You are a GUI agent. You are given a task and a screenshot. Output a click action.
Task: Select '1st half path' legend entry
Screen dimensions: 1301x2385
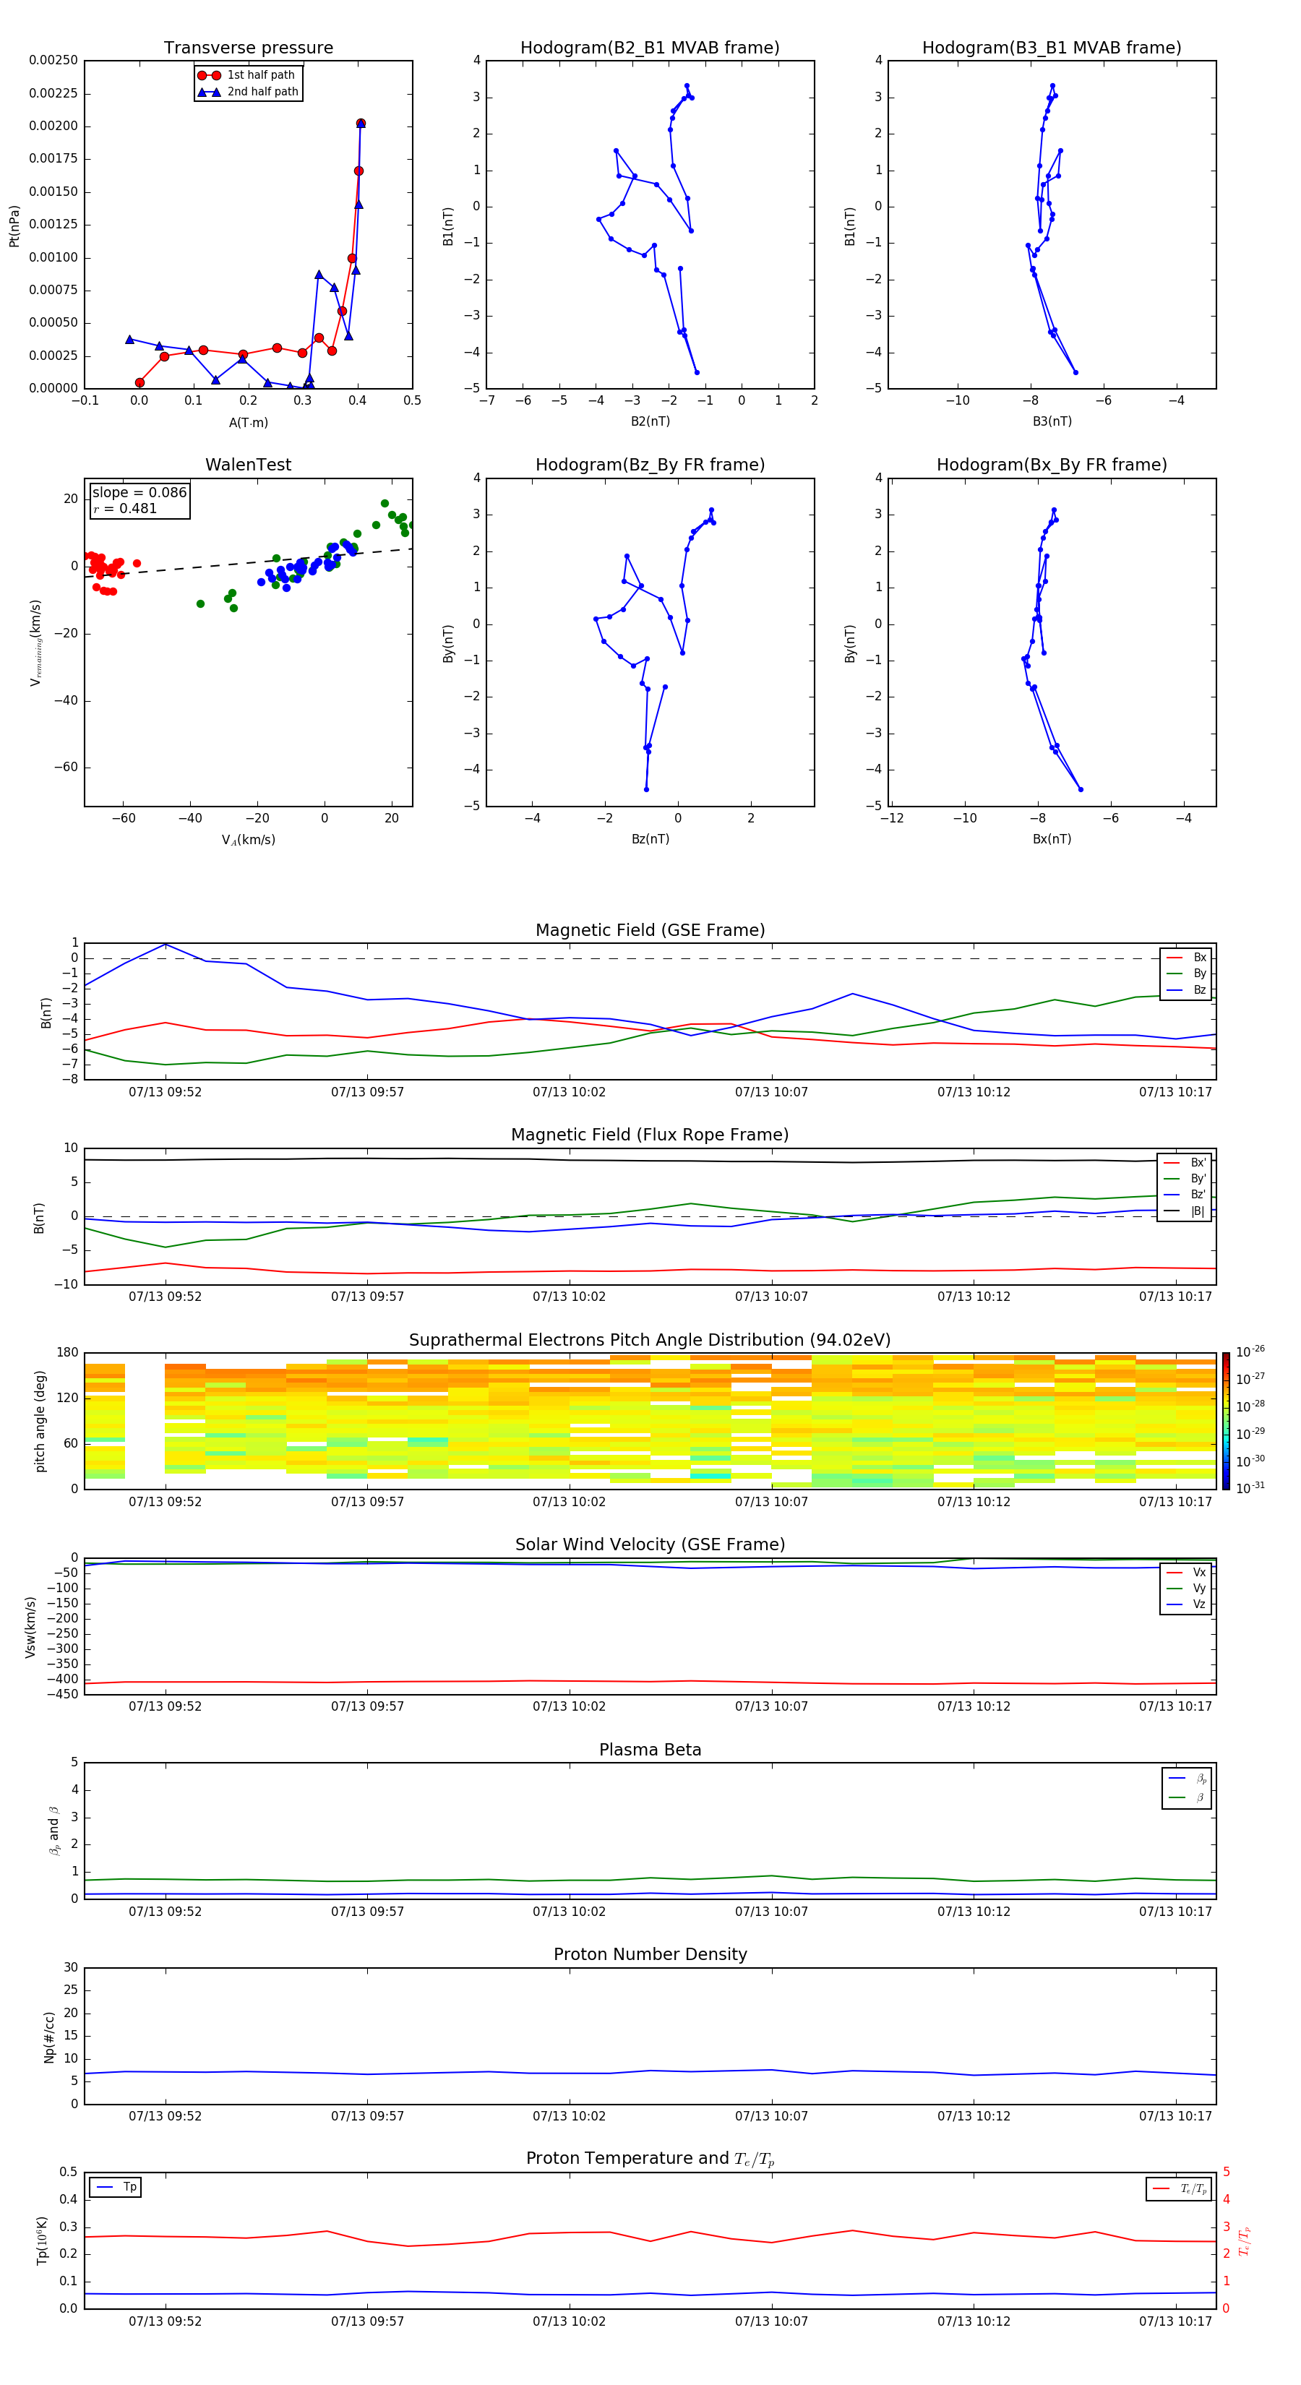(247, 75)
